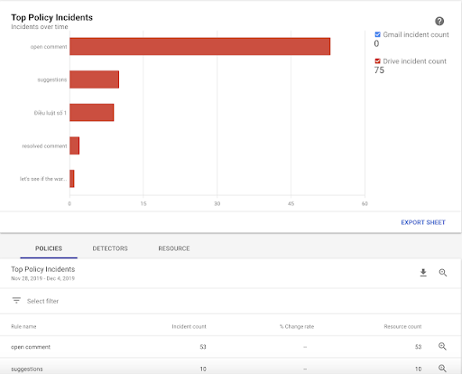Image resolution: width=462 pixels, height=374 pixels.
Task: Toggle Drive incident count checkbox
Action: (377, 61)
